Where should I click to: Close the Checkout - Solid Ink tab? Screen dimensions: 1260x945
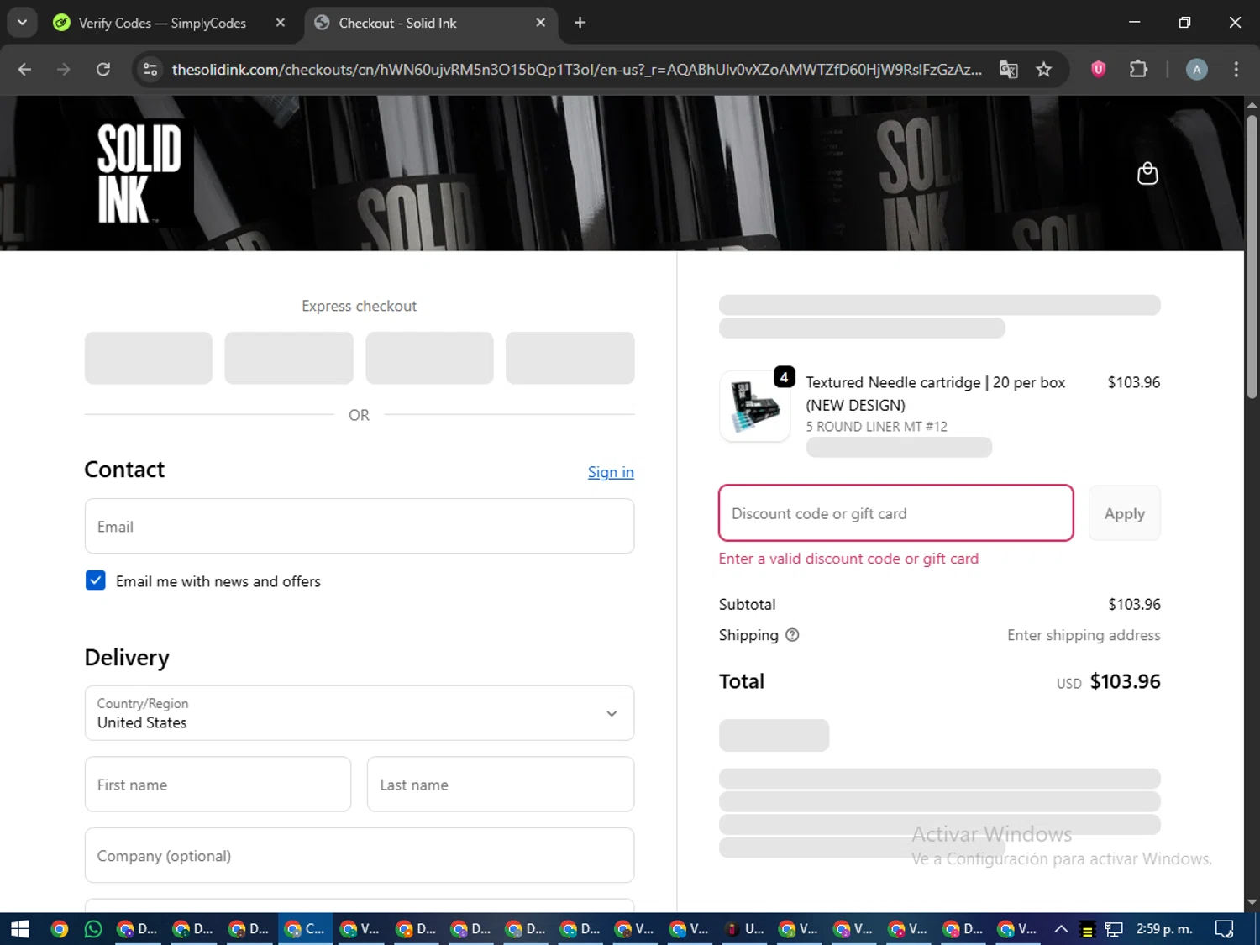(x=541, y=23)
